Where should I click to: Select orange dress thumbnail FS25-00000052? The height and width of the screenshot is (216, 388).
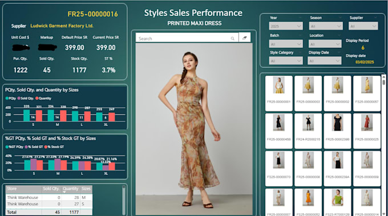coord(308,202)
